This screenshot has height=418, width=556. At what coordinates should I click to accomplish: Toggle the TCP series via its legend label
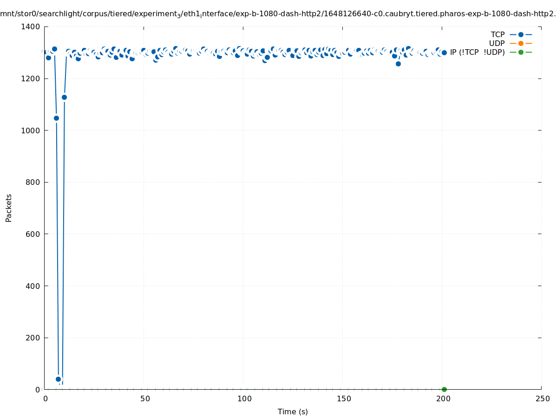pyautogui.click(x=497, y=34)
